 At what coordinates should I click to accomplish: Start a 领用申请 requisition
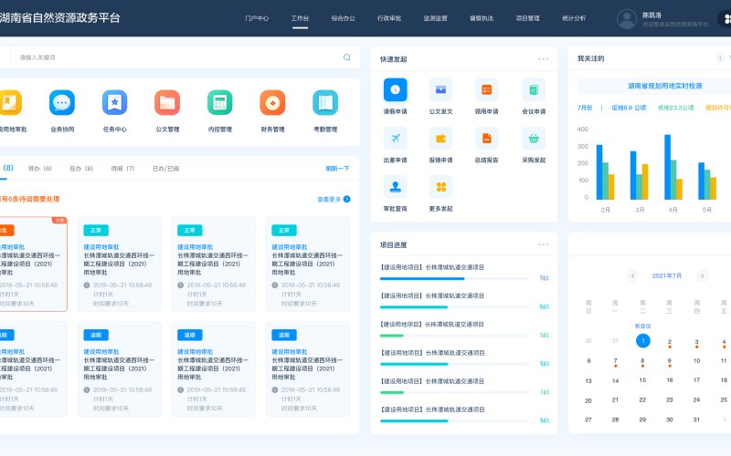[x=487, y=89]
